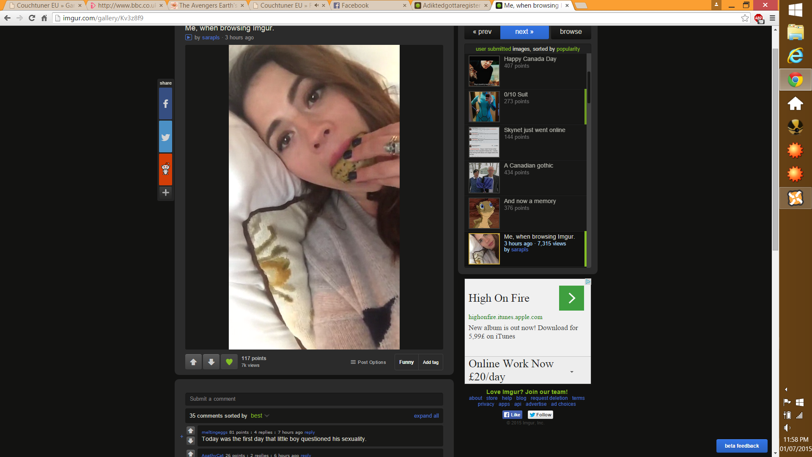Open the sarapls user profile link
Viewport: 812px width, 457px height.
(x=211, y=38)
